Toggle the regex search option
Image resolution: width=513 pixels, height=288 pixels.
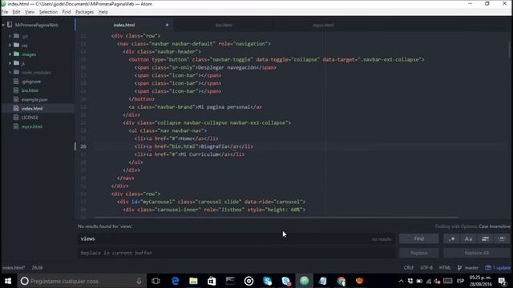click(x=451, y=239)
